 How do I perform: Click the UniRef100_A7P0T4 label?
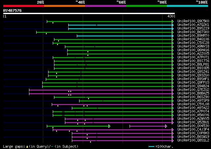pyautogui.click(x=193, y=112)
